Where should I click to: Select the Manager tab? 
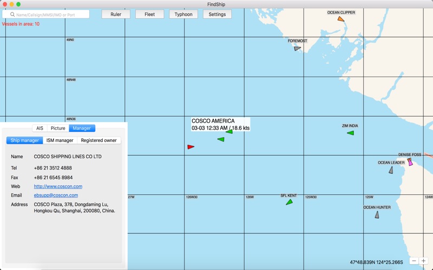click(82, 128)
